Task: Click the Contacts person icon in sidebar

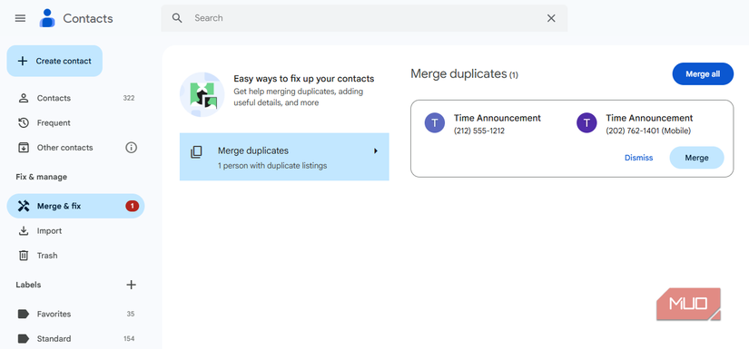Action: tap(24, 98)
